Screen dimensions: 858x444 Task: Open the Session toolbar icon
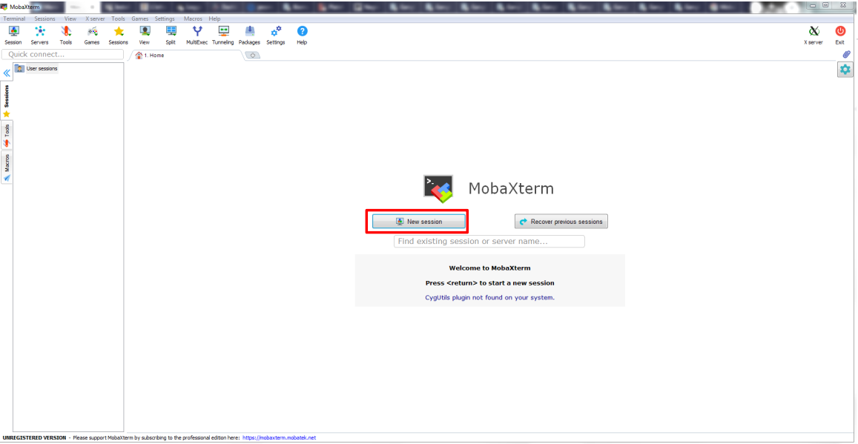pyautogui.click(x=13, y=36)
